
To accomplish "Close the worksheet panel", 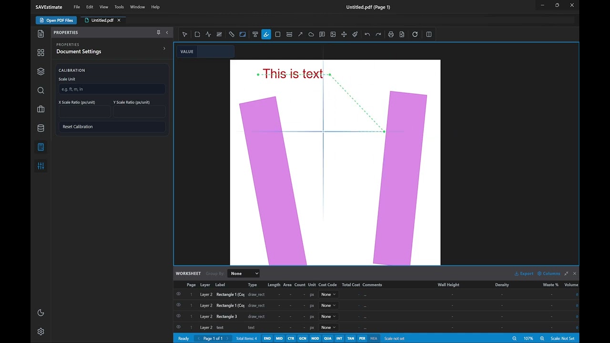I will (x=575, y=273).
